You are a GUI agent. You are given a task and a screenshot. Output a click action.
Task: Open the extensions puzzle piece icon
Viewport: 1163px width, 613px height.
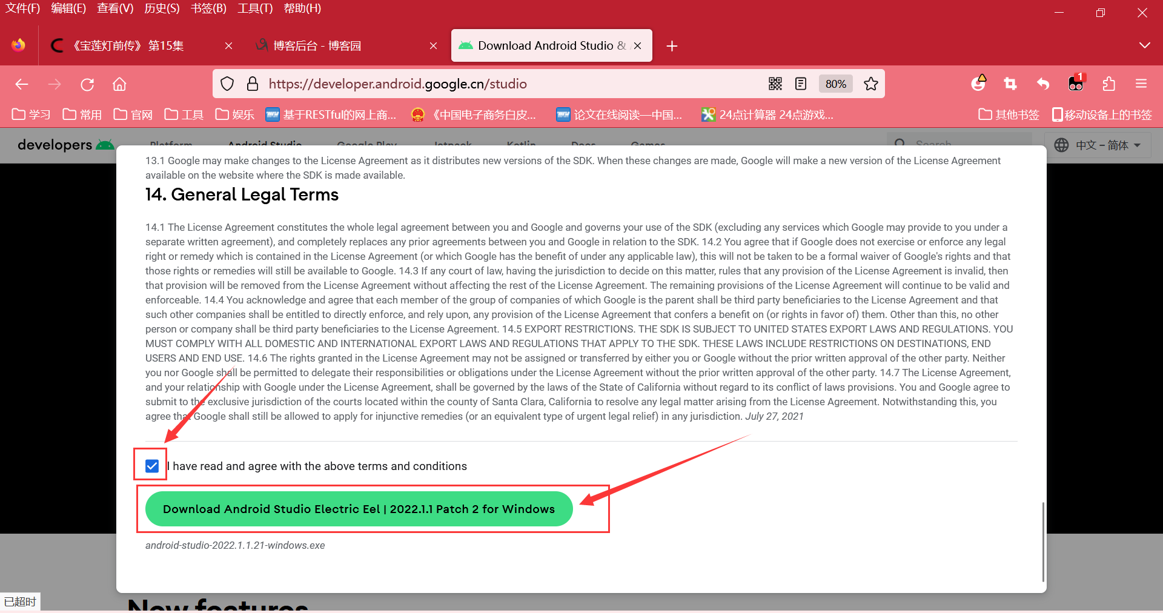pos(1109,84)
